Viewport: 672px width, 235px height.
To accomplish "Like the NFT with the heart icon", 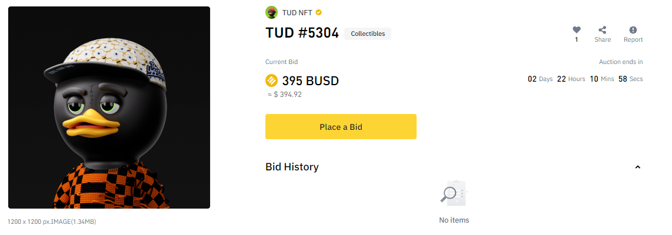I will [x=577, y=30].
